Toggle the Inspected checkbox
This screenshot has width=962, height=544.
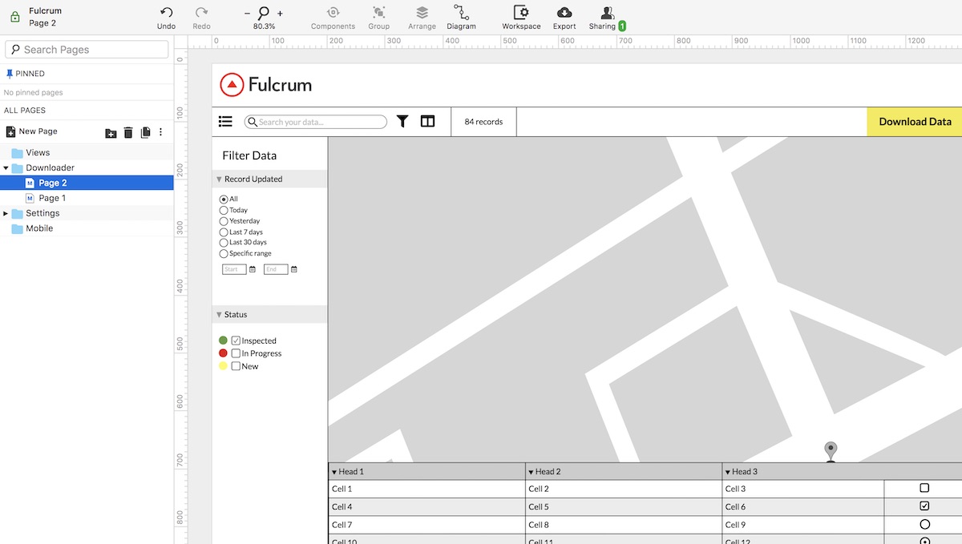point(236,341)
